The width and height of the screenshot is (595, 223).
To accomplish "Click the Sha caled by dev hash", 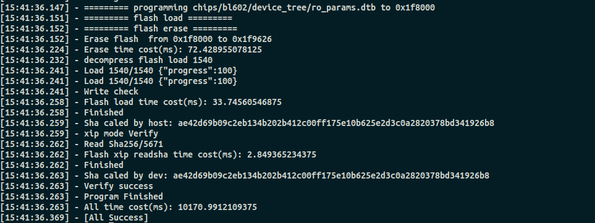I will (331, 175).
